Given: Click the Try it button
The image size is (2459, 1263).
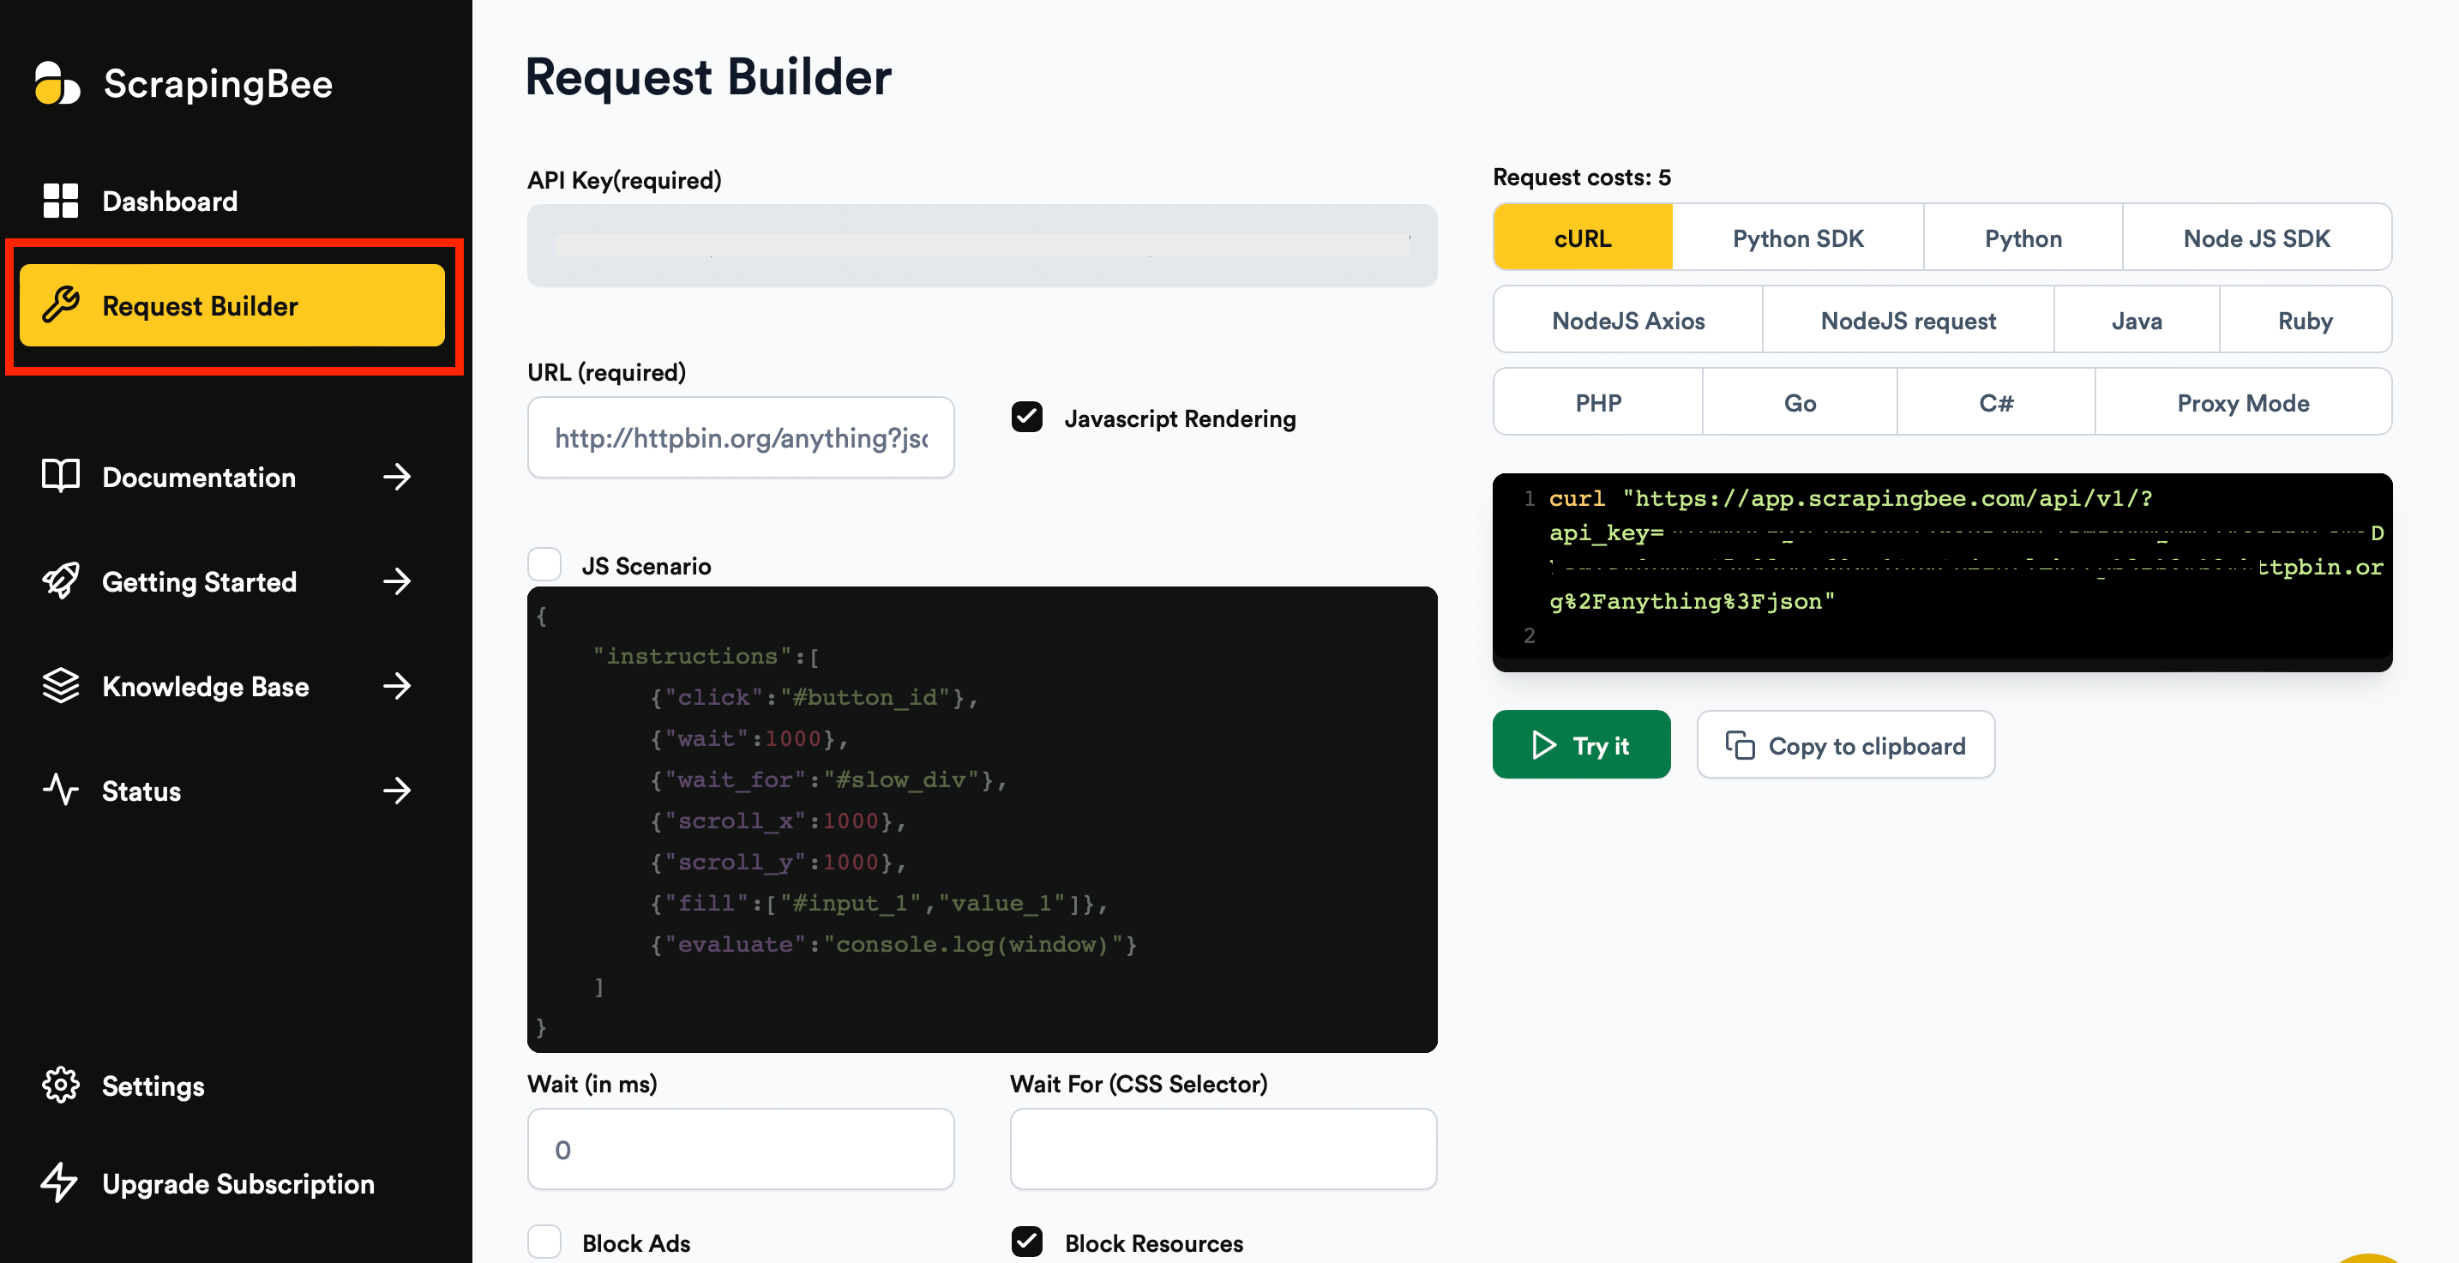Looking at the screenshot, I should pos(1581,744).
